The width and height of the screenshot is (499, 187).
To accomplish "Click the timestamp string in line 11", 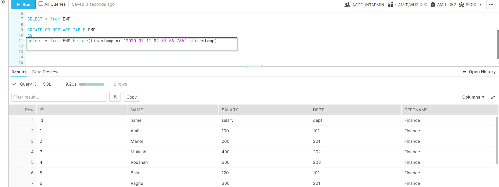I will (155, 41).
